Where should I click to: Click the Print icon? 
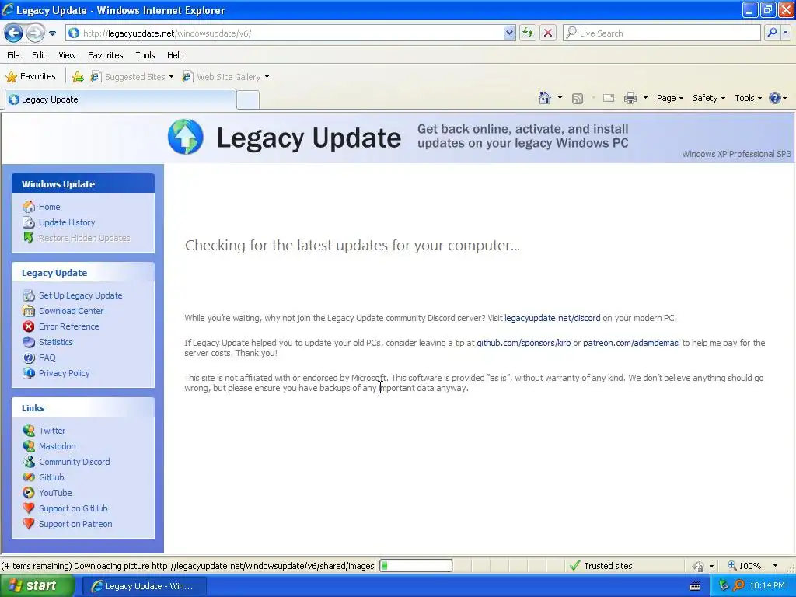point(630,98)
